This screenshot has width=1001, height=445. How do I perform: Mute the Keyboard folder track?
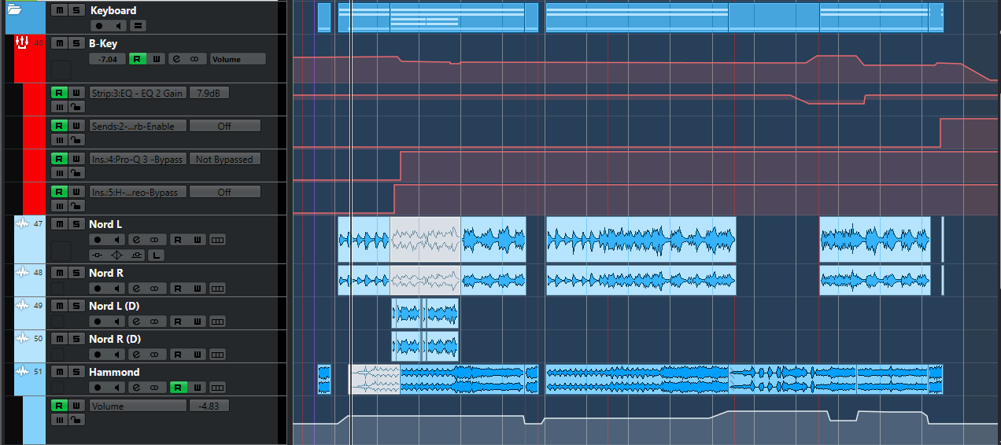(59, 10)
